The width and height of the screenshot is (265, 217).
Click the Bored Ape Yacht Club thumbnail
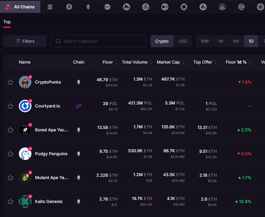(25, 130)
